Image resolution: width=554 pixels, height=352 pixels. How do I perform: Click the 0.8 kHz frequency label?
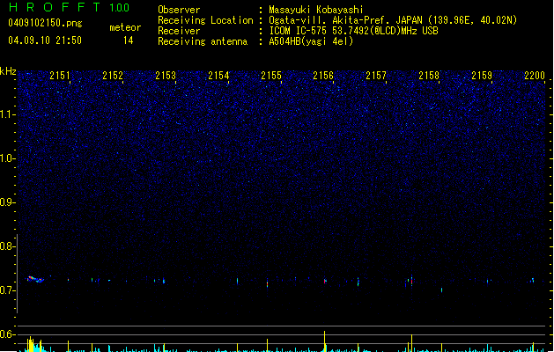(x=7, y=246)
